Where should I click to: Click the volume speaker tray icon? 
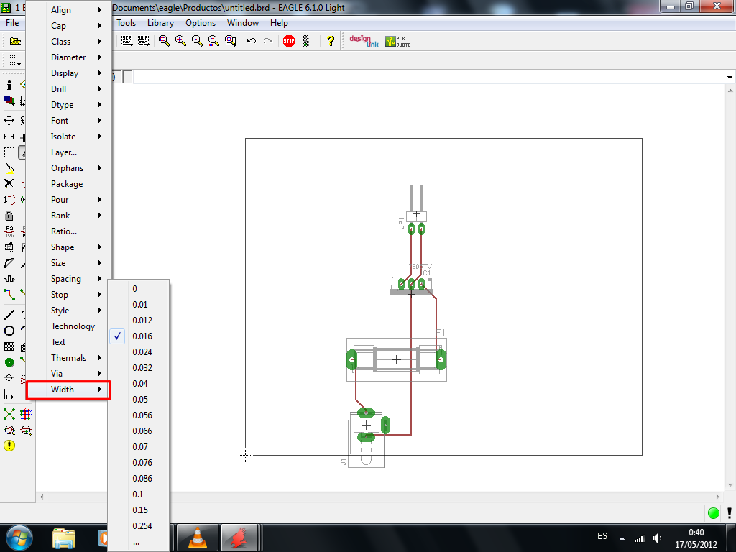[657, 538]
